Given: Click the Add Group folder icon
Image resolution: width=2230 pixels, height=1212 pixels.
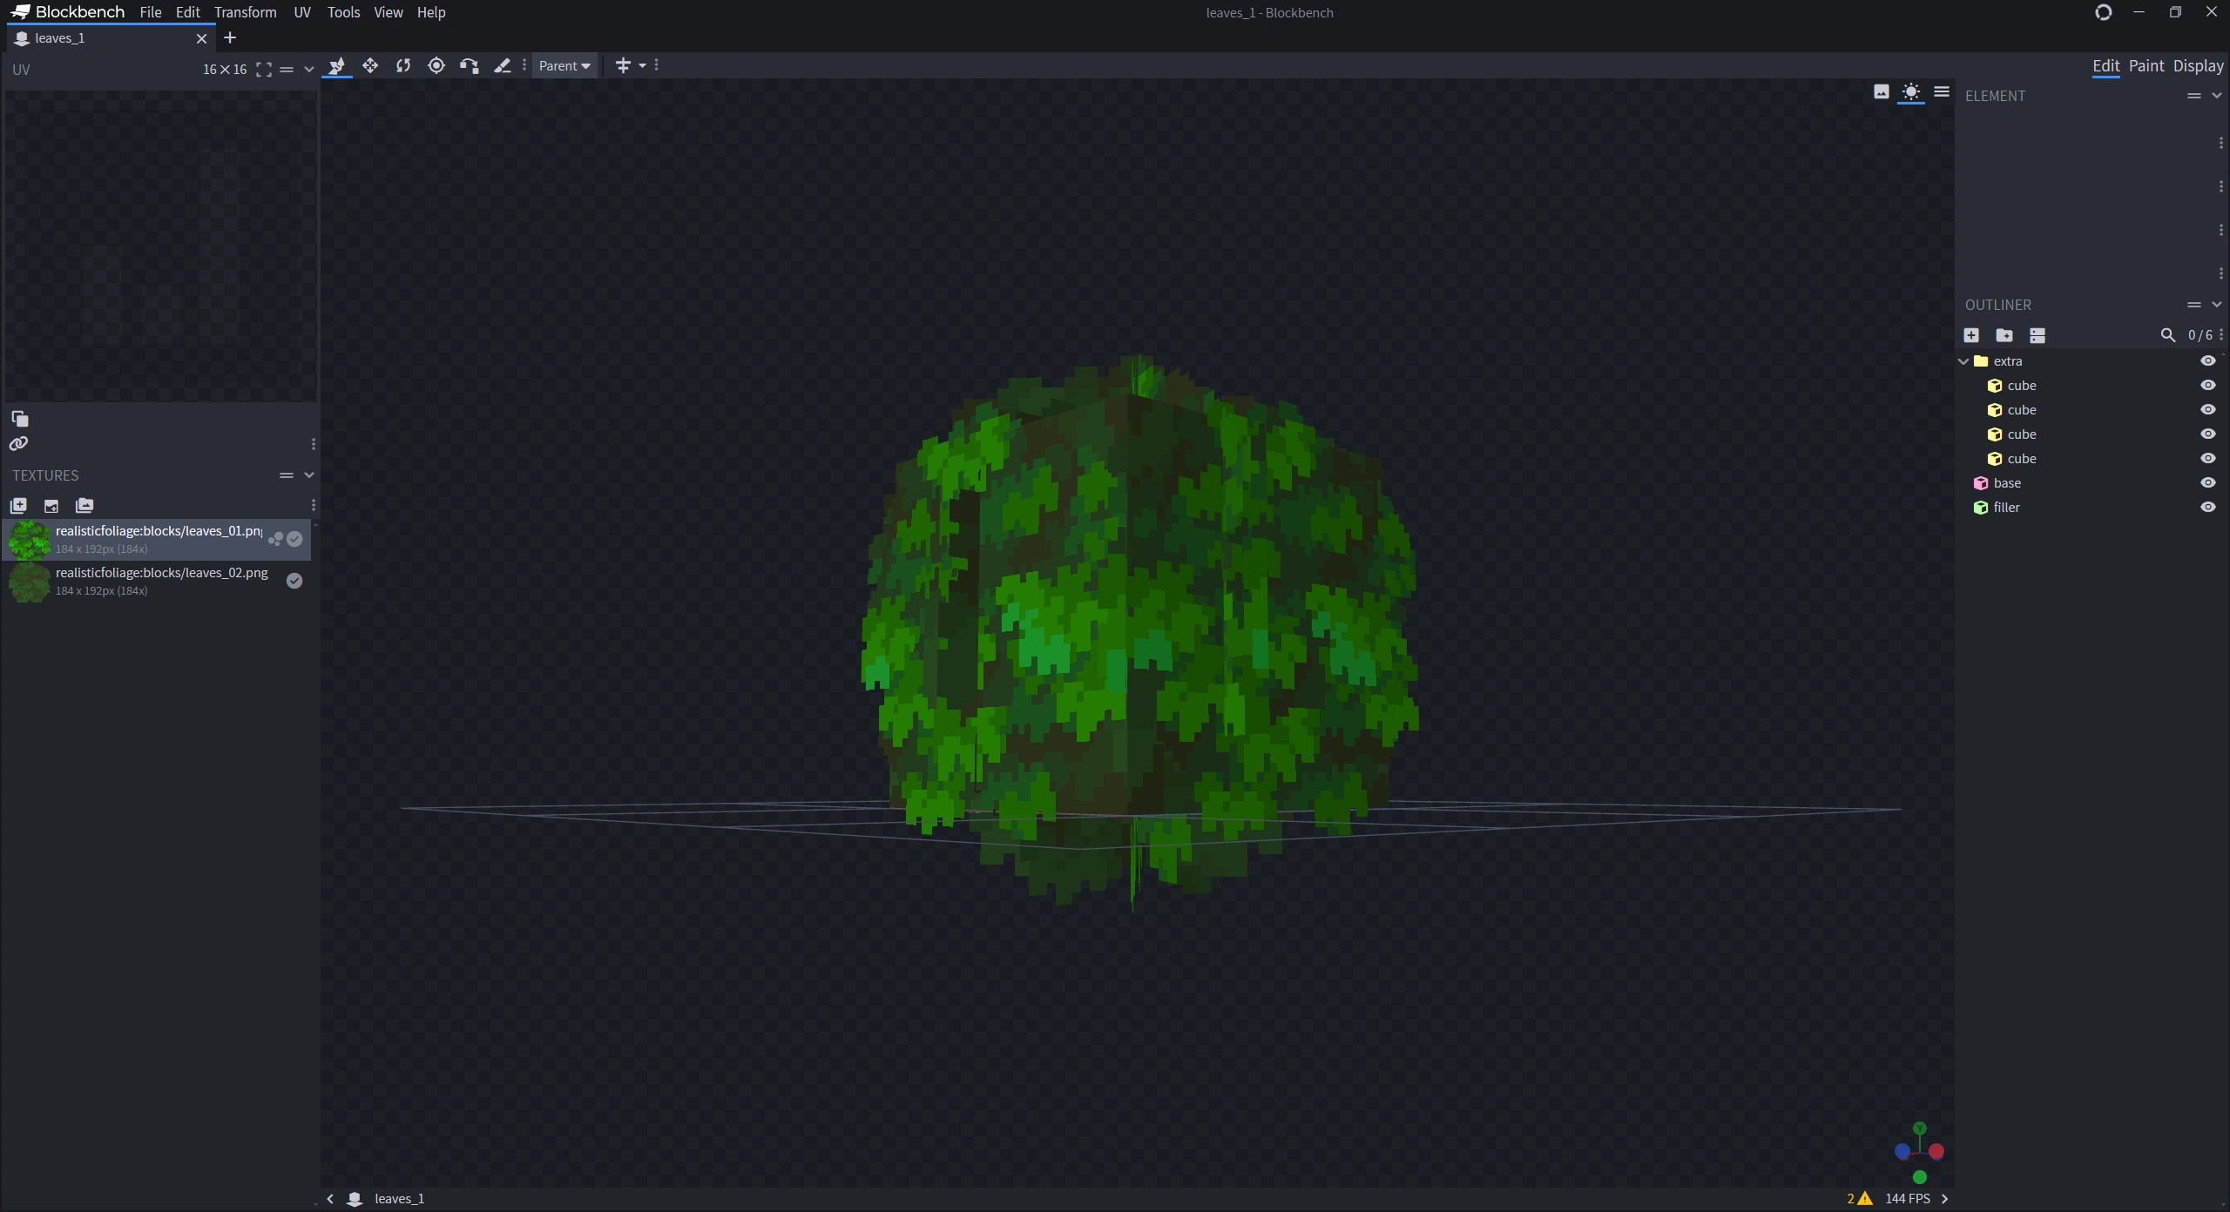Looking at the screenshot, I should pos(2004,335).
